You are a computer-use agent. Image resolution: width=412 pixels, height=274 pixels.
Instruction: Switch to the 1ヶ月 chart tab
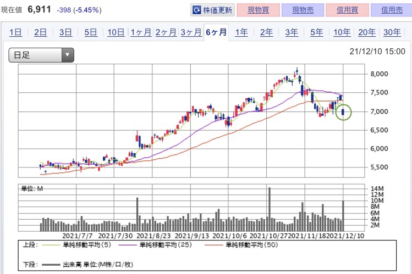(141, 32)
